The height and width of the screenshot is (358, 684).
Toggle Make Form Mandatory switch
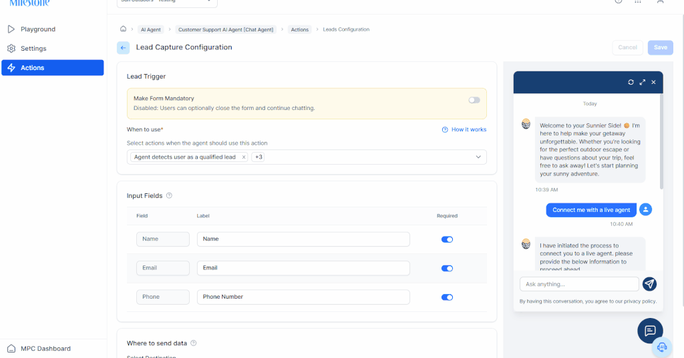tap(474, 100)
